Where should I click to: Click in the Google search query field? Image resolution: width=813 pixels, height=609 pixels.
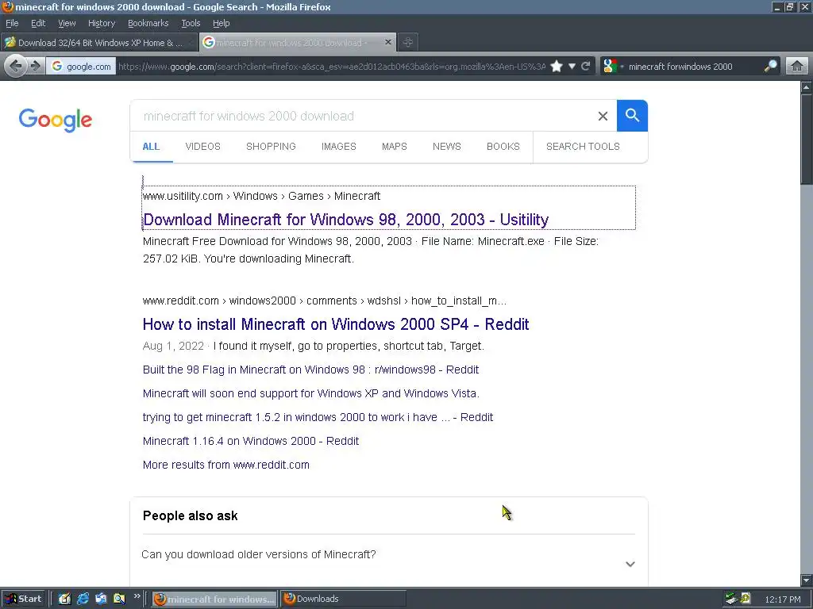point(363,116)
